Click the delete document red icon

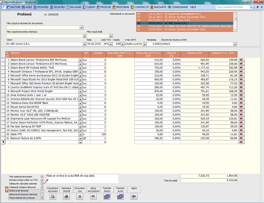pos(93,197)
